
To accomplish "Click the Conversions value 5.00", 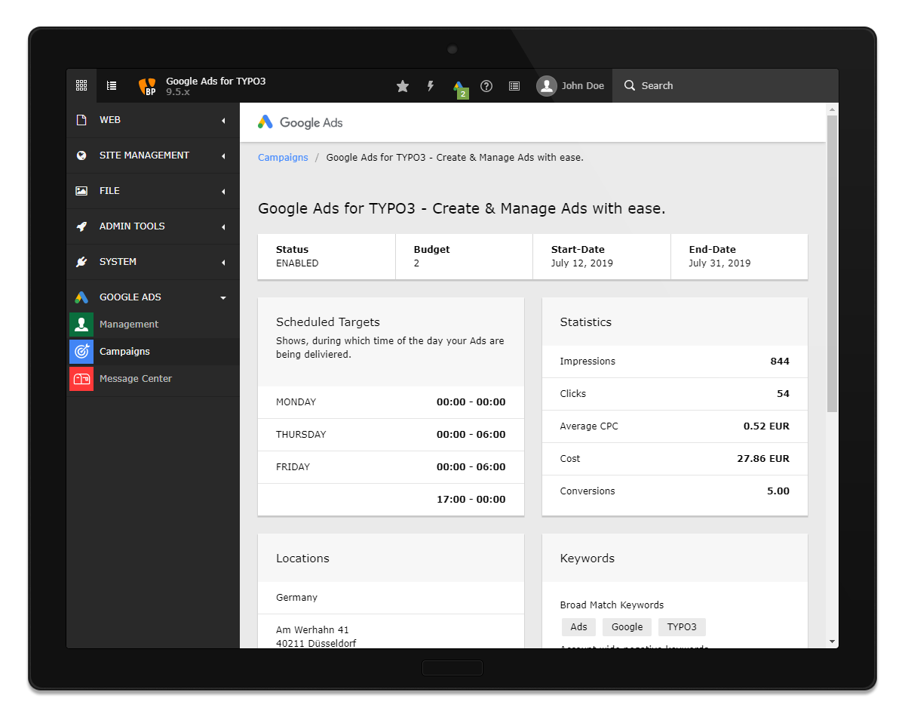I will point(778,491).
